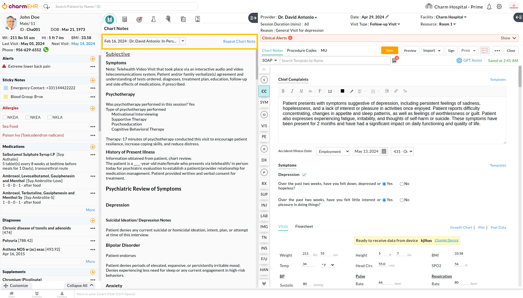Image resolution: width=523 pixels, height=298 pixels.
Task: Click the Repeat Chart Note link
Action: pyautogui.click(x=239, y=42)
